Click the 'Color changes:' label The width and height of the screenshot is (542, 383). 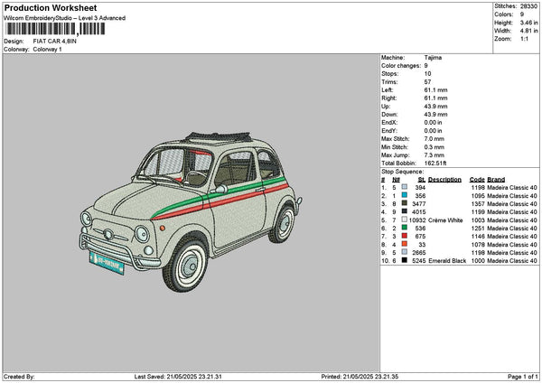click(x=401, y=66)
